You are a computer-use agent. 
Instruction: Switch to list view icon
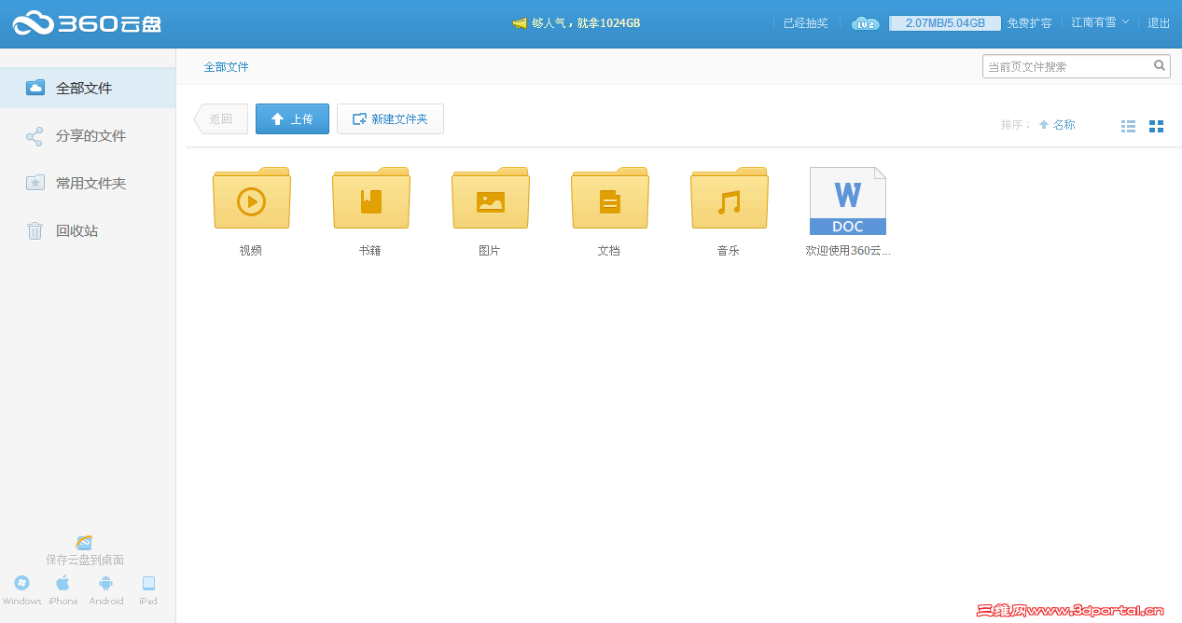(1128, 126)
